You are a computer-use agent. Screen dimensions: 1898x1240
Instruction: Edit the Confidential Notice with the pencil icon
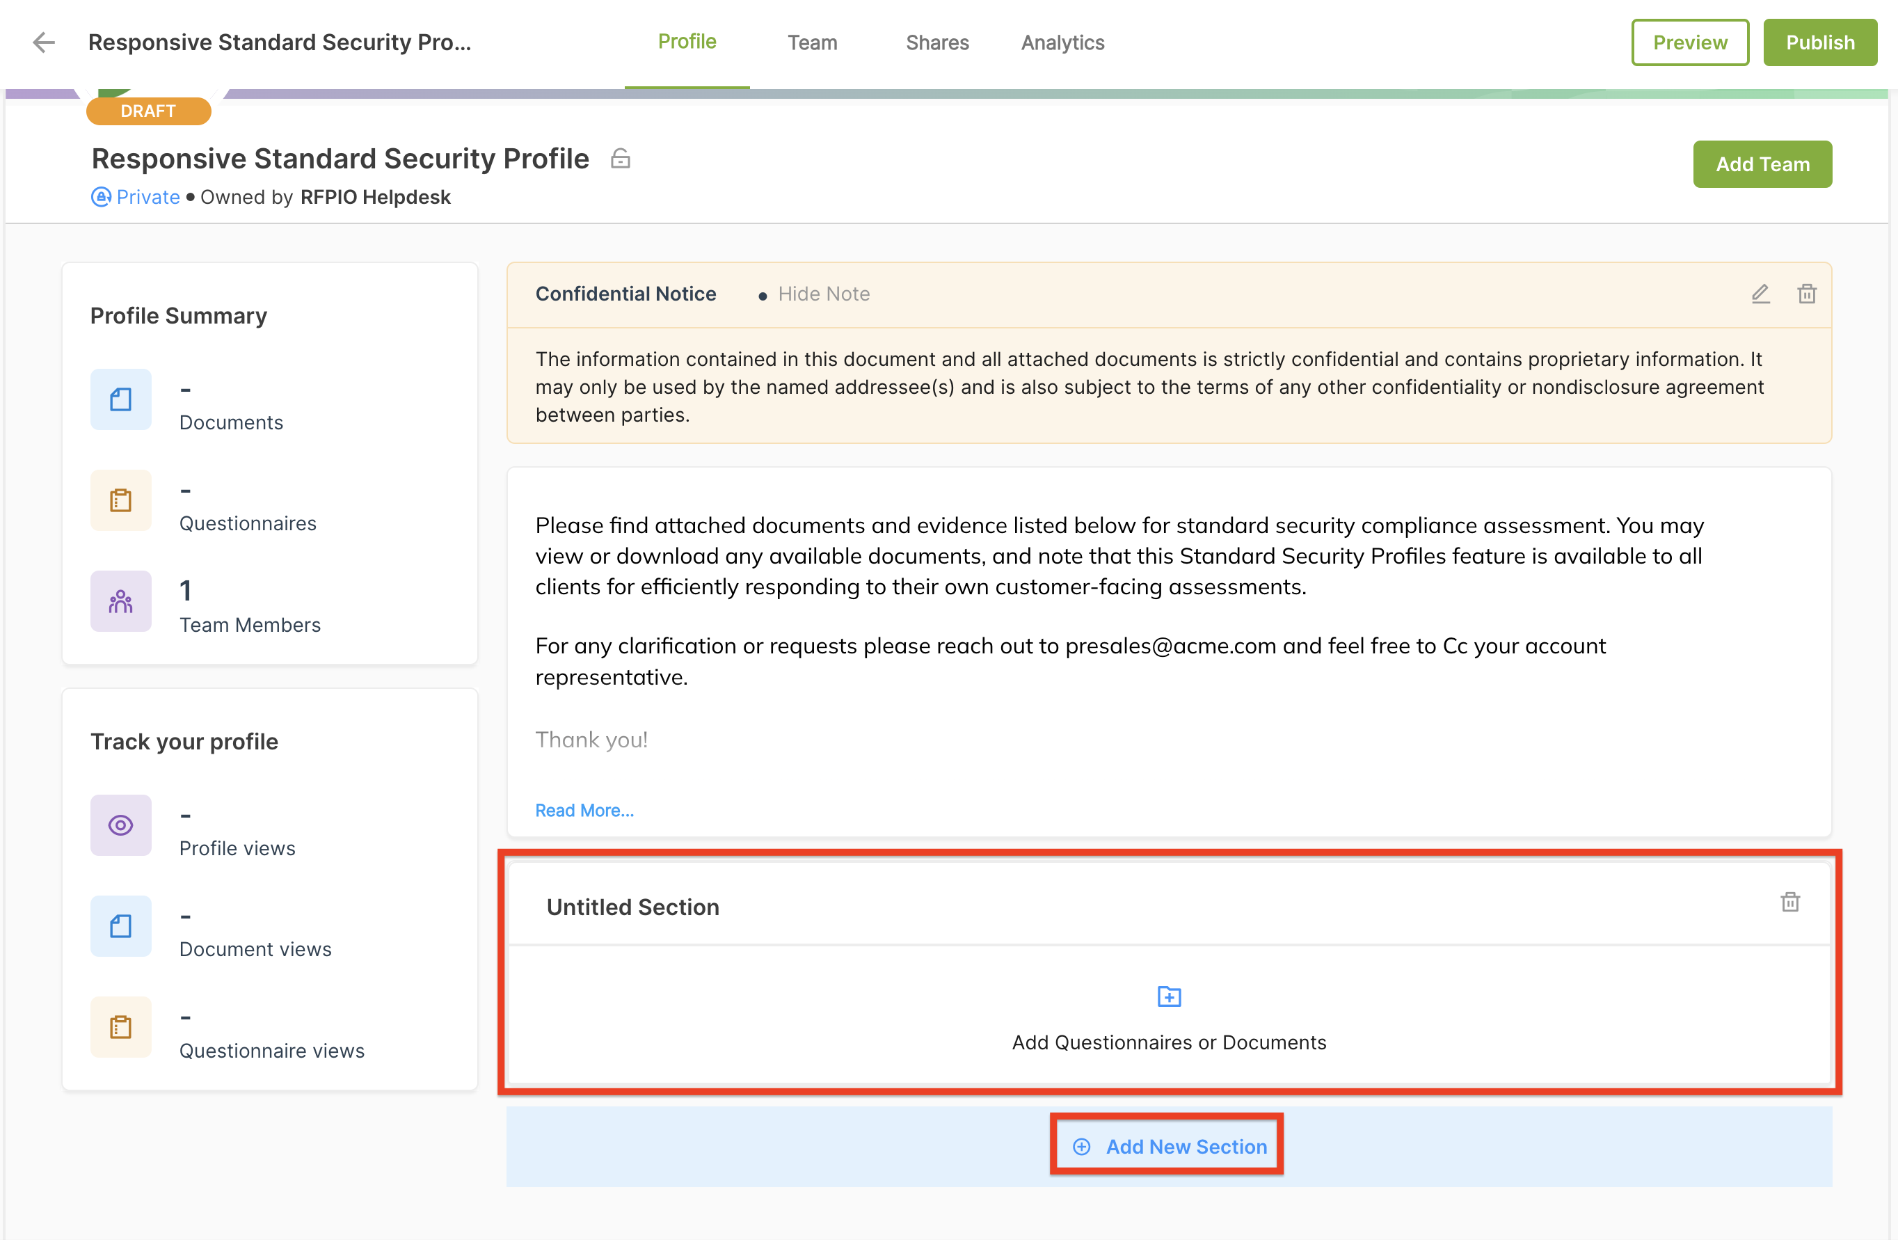tap(1760, 294)
